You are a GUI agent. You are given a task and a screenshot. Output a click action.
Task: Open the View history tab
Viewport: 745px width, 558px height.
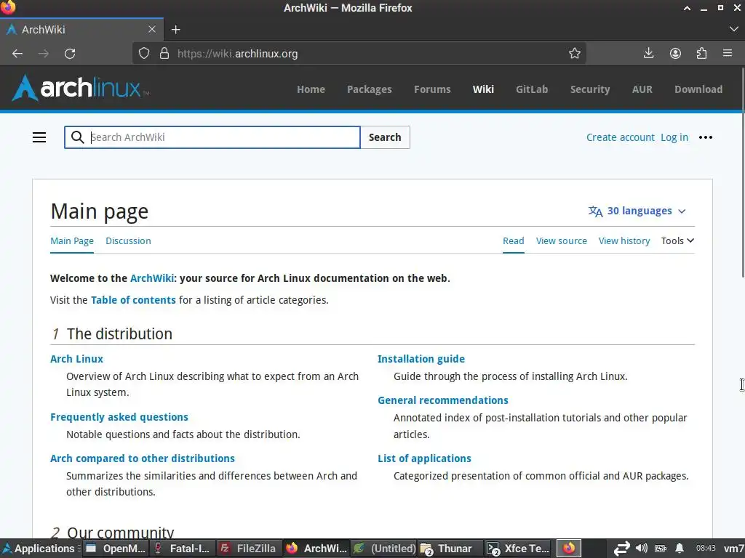pos(624,240)
